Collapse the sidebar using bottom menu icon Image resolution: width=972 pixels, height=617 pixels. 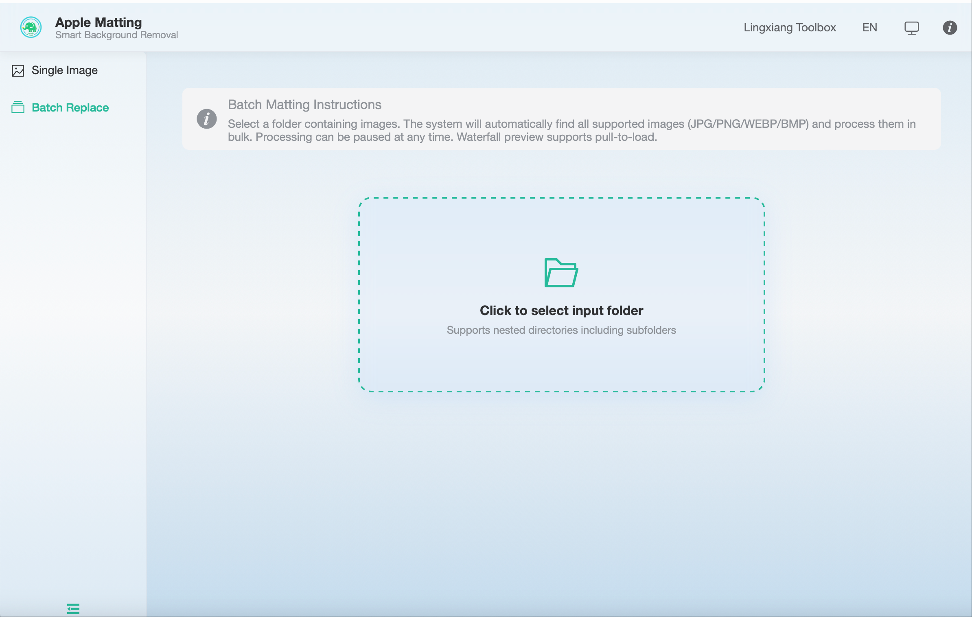pos(73,608)
